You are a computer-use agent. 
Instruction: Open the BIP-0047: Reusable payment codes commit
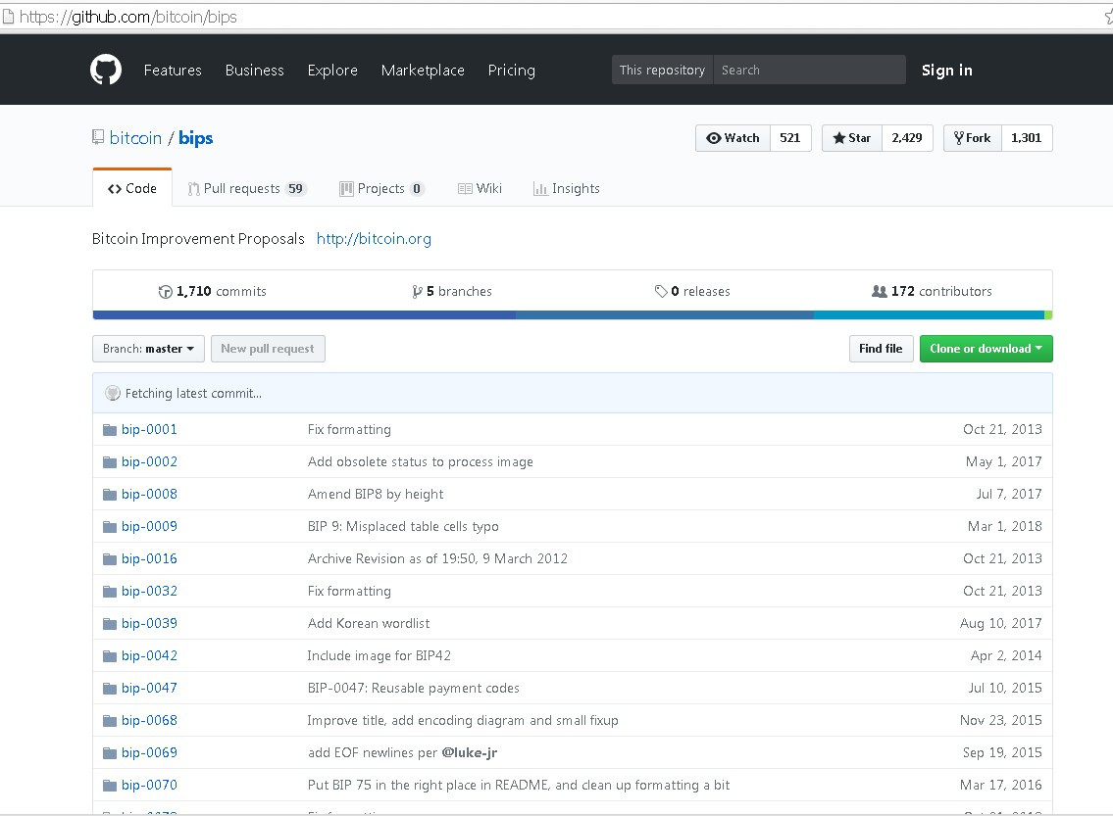(413, 689)
